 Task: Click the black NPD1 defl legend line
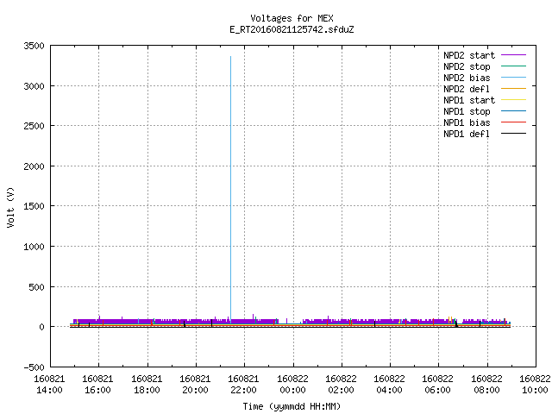[514, 134]
